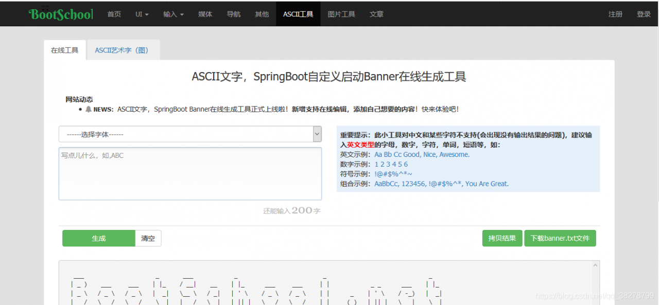Open the 导航 nav item
The width and height of the screenshot is (659, 305).
click(x=234, y=14)
